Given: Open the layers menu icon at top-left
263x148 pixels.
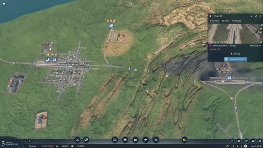Looking at the screenshot, I should (x=4, y=4).
